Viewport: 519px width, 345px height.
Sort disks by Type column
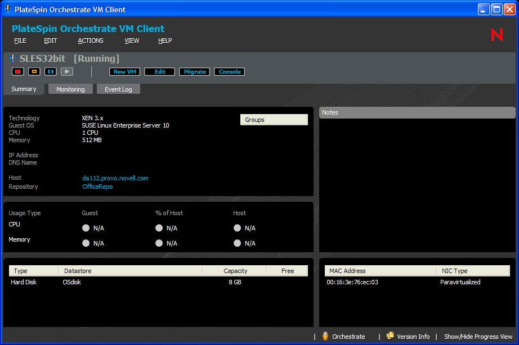tap(34, 271)
